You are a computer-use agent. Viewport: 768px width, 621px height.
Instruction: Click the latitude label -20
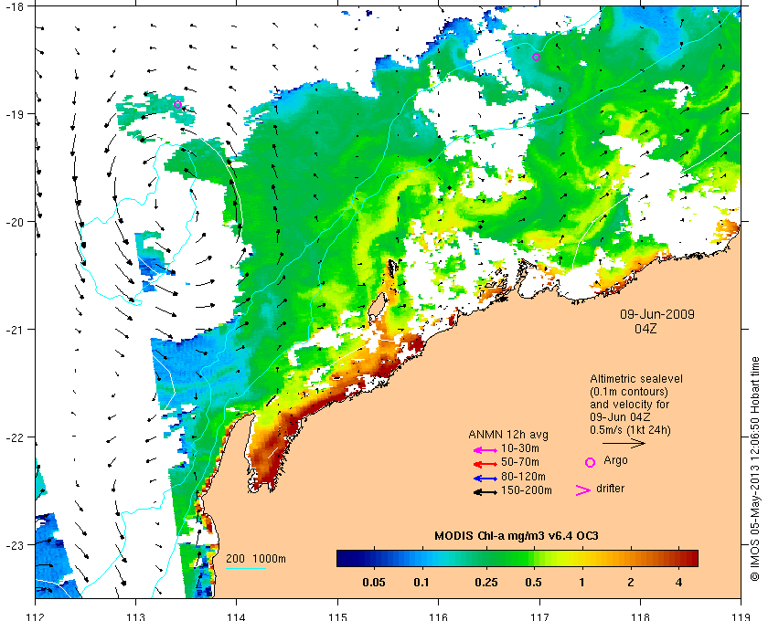16,222
